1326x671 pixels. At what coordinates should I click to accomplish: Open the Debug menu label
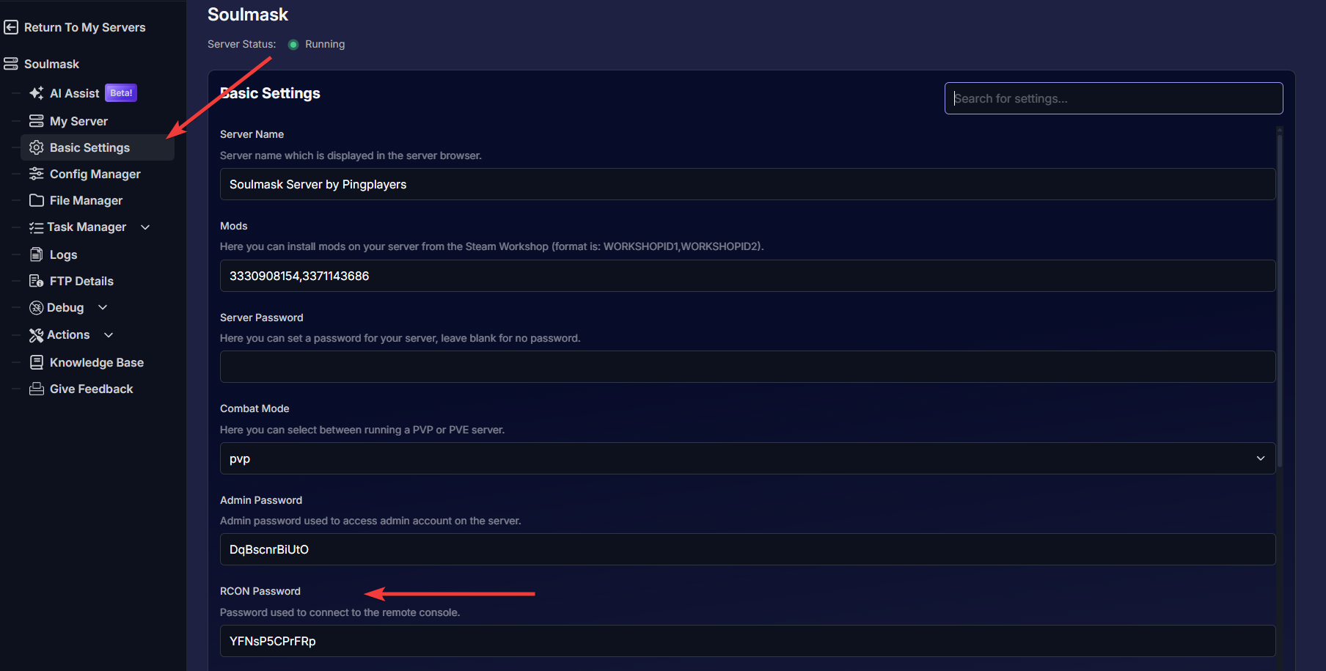(x=65, y=307)
